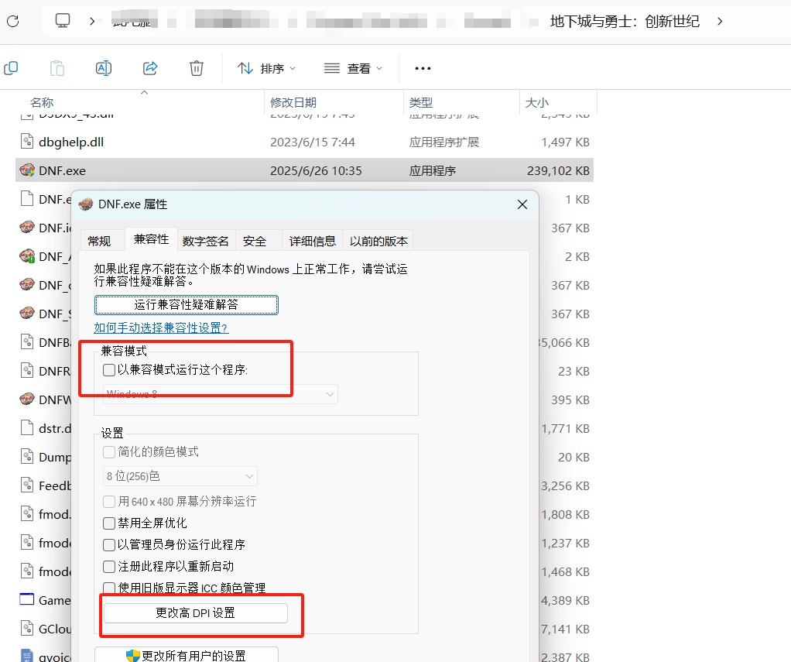Click DNF.exe icon in dialog title

point(86,204)
